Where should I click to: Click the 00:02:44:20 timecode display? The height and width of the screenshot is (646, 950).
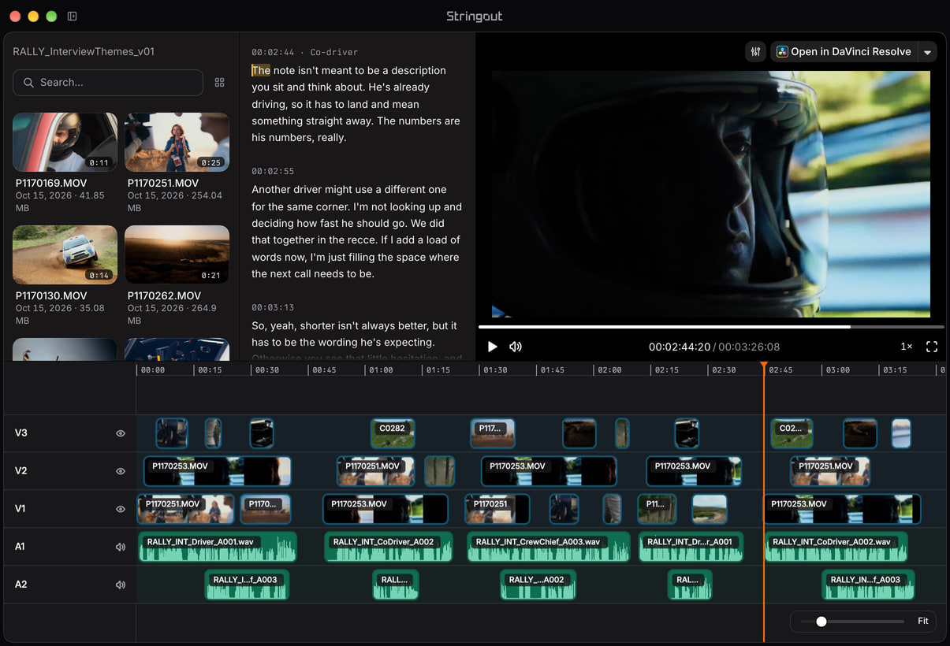(x=679, y=347)
